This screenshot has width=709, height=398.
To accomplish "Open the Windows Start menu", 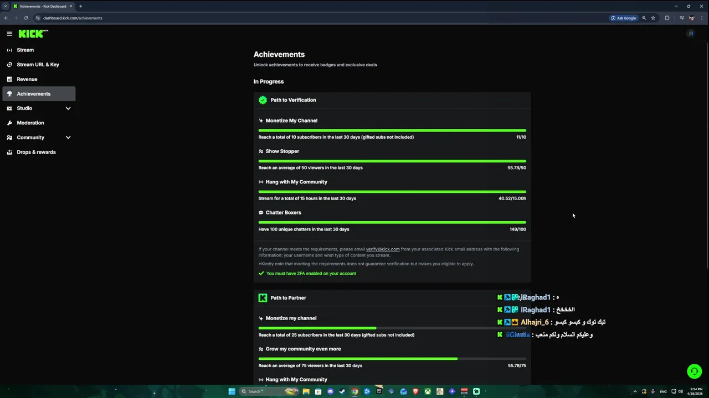I will tap(232, 391).
